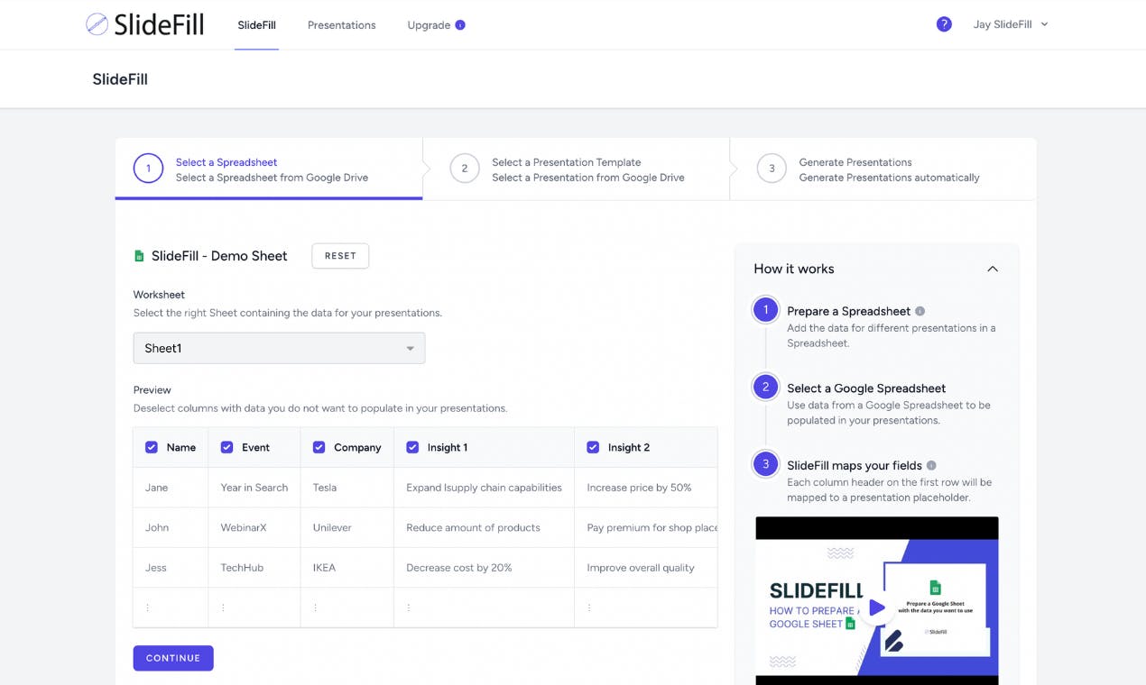Viewport: 1146px width, 685px height.
Task: Click the John cell
Action: 171,527
